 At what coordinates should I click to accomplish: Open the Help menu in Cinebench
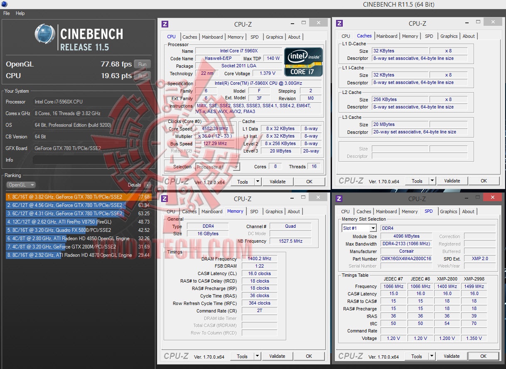click(20, 13)
